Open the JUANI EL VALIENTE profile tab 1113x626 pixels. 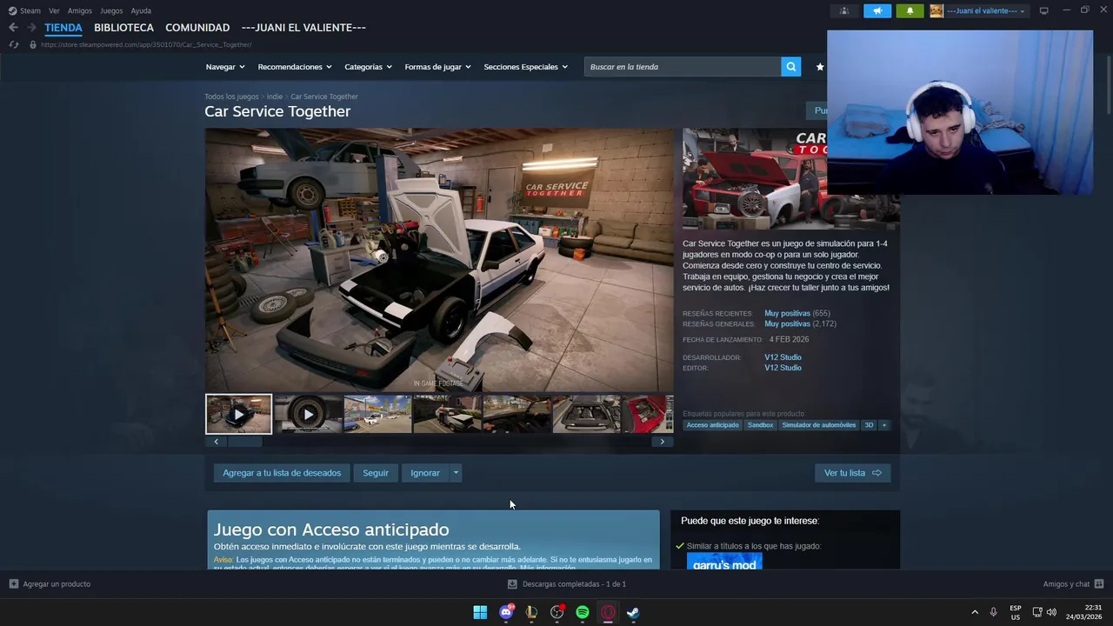coord(303,28)
